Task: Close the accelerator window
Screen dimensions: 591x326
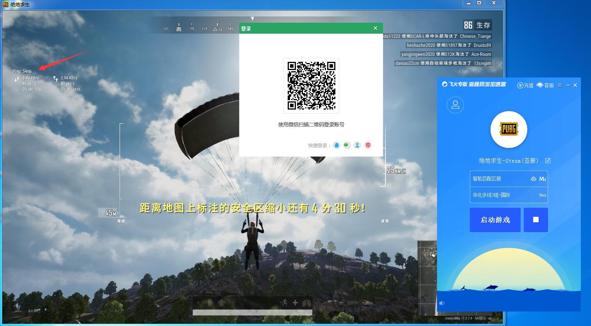Action: pos(575,85)
